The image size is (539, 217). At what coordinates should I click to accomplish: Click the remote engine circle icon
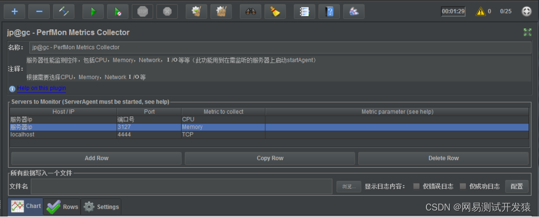526,11
